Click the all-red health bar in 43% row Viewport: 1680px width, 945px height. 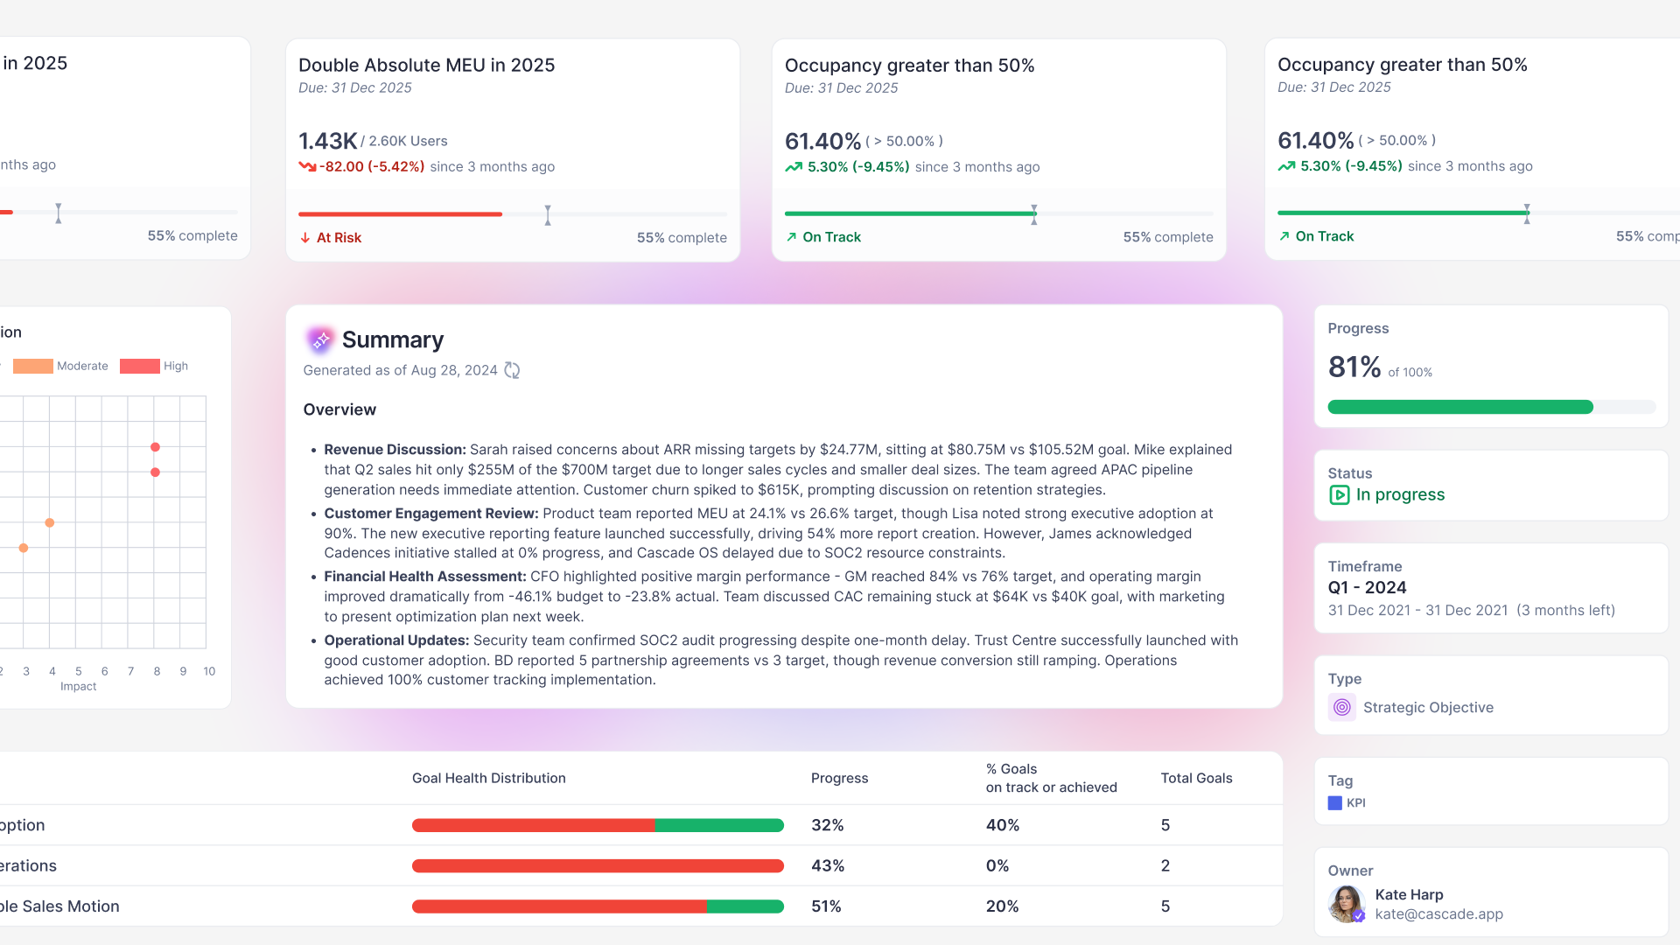598,866
